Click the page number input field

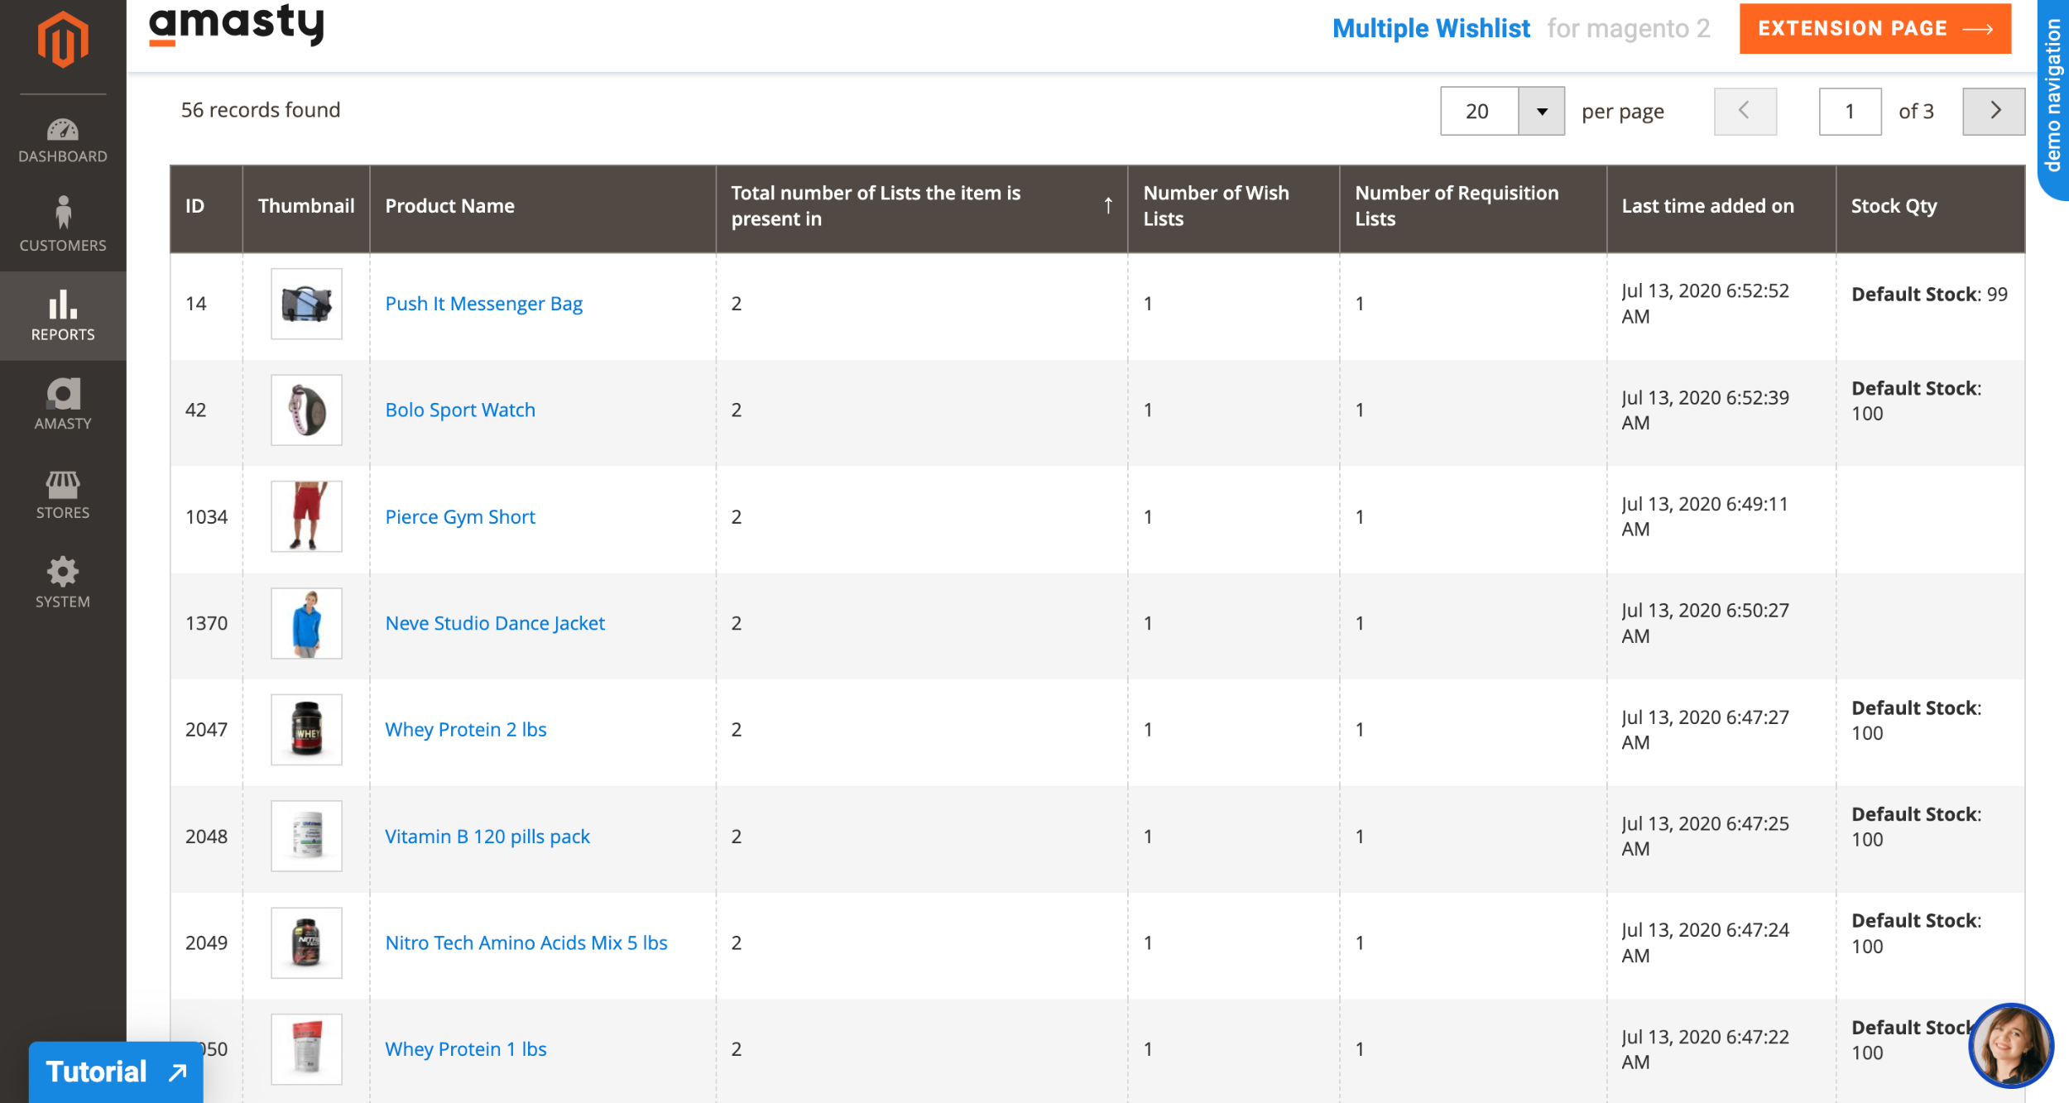click(1851, 110)
